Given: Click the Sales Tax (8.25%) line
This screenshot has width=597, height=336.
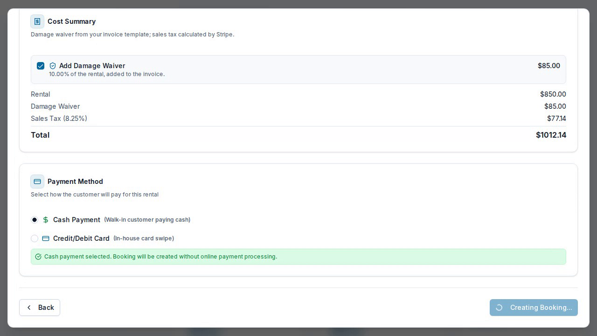Looking at the screenshot, I should pyautogui.click(x=298, y=119).
